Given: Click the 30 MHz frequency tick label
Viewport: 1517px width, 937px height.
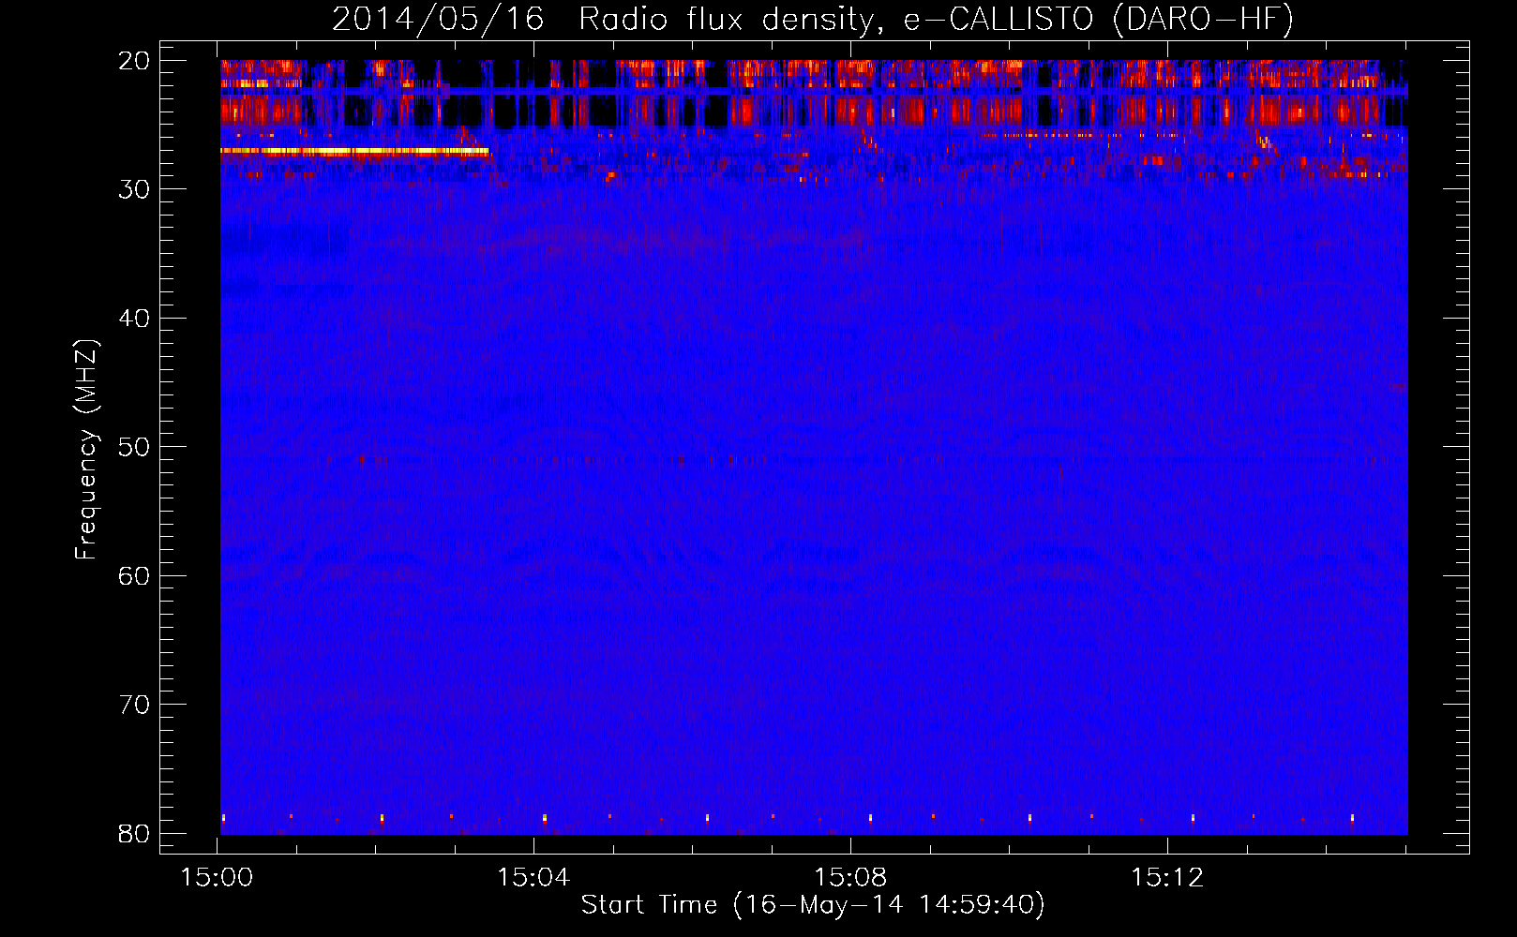Looking at the screenshot, I should pos(135,189).
